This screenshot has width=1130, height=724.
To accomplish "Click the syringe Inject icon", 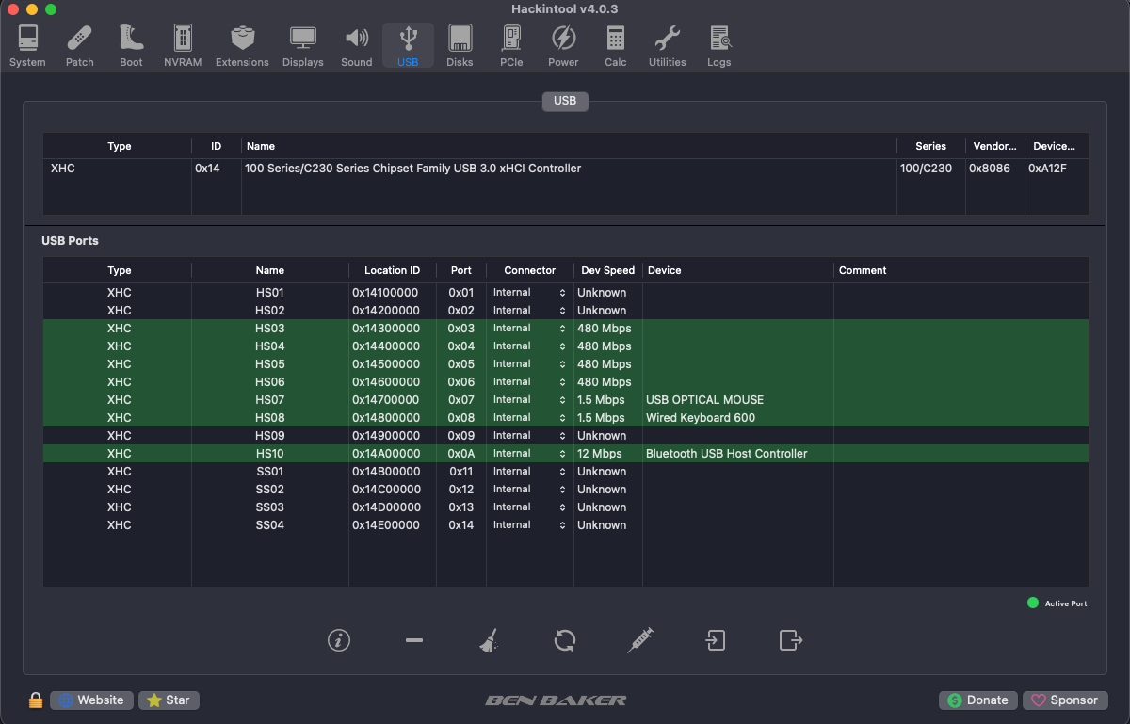I will (640, 640).
